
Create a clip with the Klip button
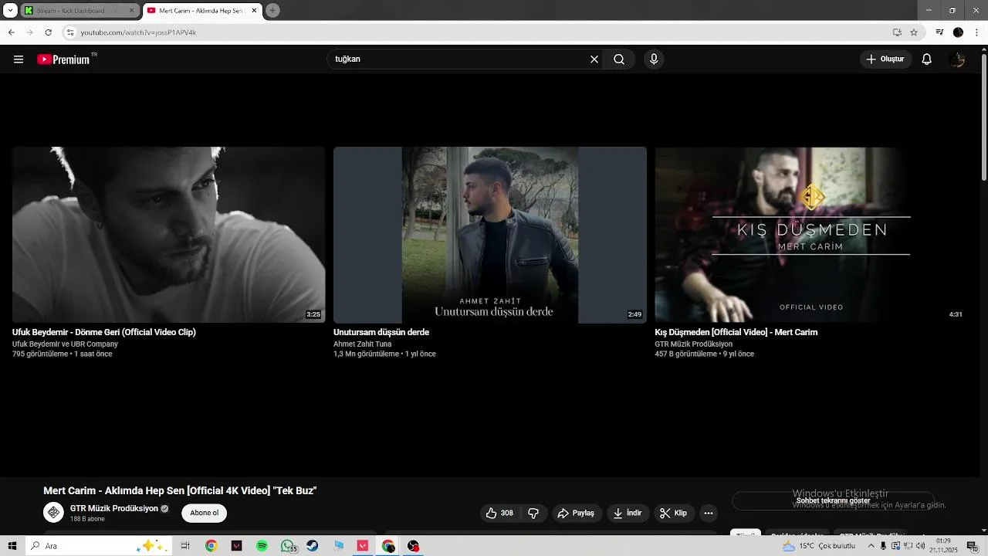pyautogui.click(x=673, y=514)
